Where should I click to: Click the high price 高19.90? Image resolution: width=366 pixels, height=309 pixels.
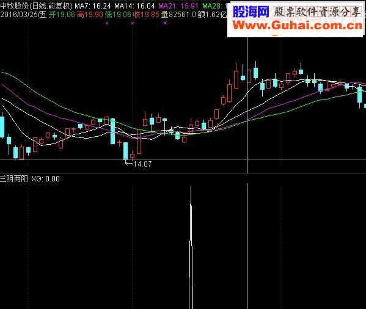point(90,15)
